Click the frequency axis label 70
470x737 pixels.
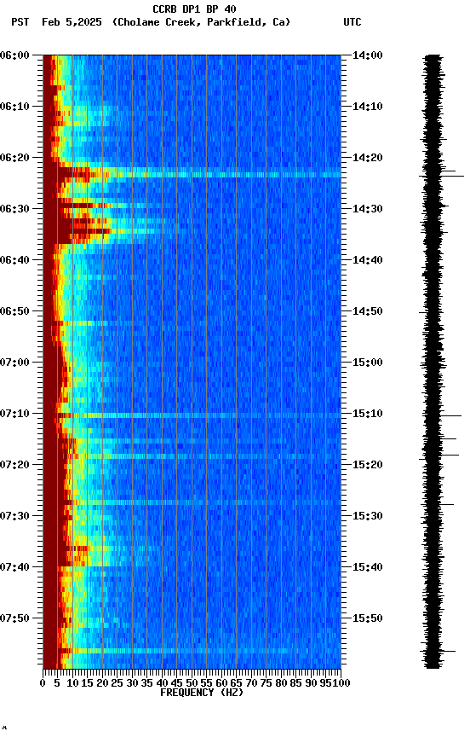tap(251, 684)
